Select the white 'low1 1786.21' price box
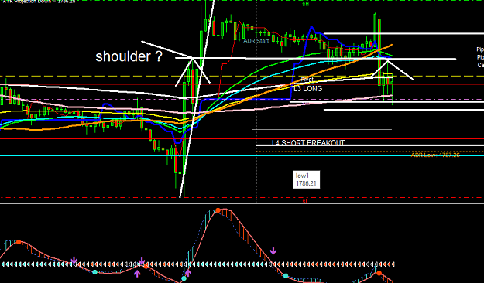Viewport: 484px width, 283px height. pos(306,179)
